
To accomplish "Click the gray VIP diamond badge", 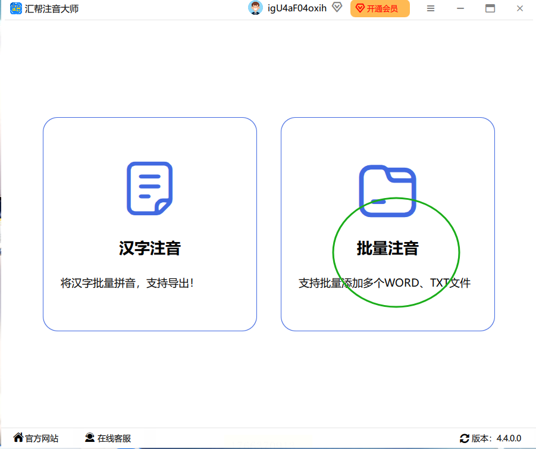I will [x=337, y=8].
